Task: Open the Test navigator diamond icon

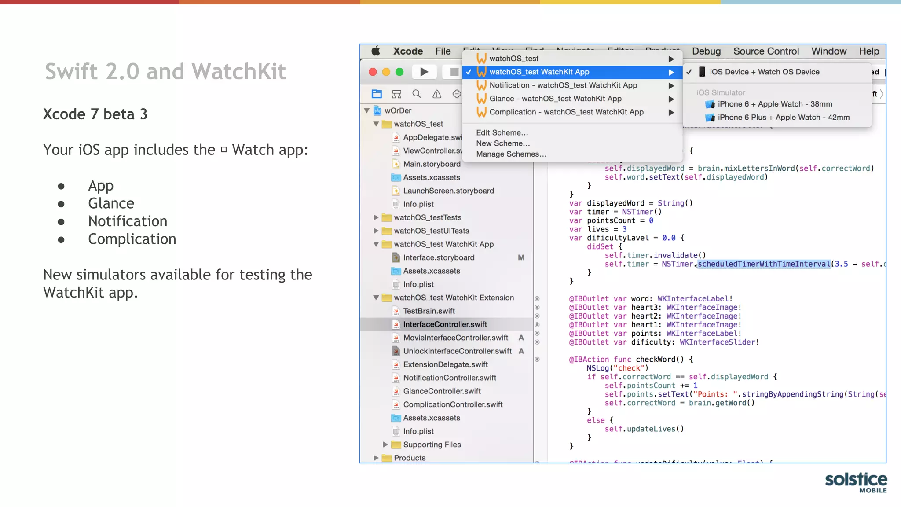Action: pos(457,94)
